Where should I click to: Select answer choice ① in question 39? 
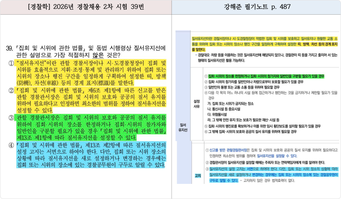click(11, 63)
